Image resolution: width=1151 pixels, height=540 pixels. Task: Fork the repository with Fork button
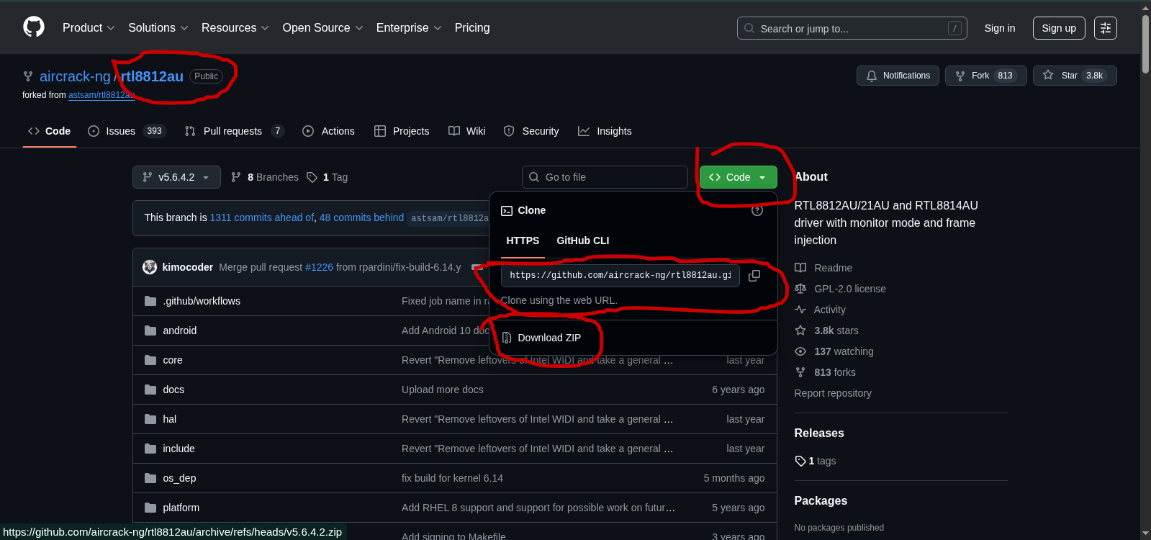985,76
